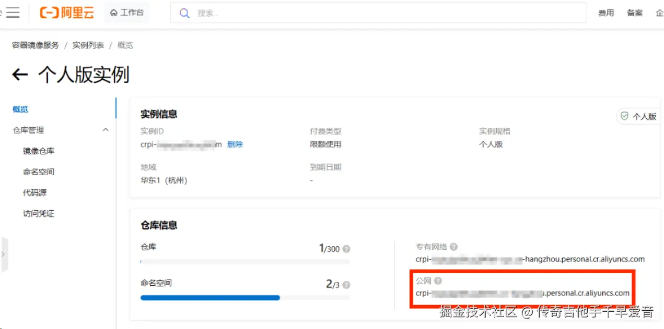Screen dimensions: 664x329
Task: Click the 实例ID value starting with crpi-
Action: click(181, 144)
